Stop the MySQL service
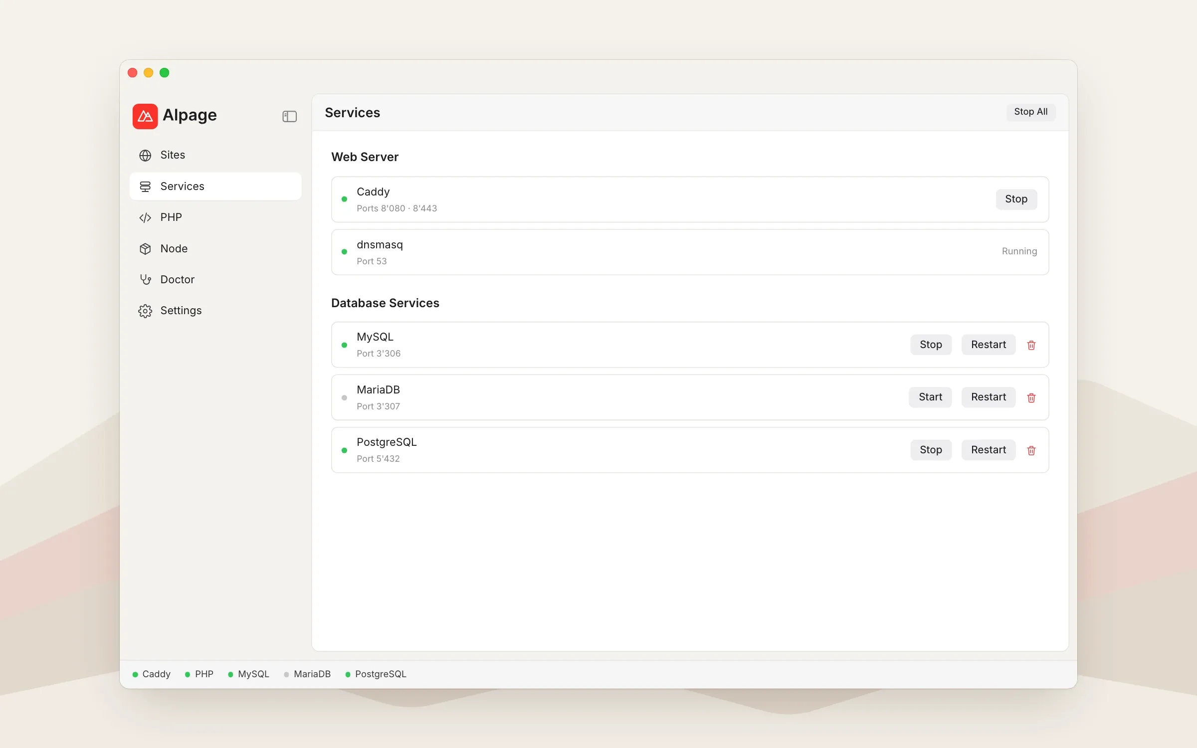 coord(931,345)
